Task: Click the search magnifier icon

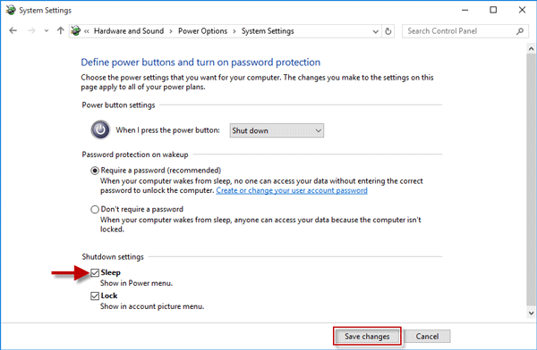Action: (x=520, y=31)
